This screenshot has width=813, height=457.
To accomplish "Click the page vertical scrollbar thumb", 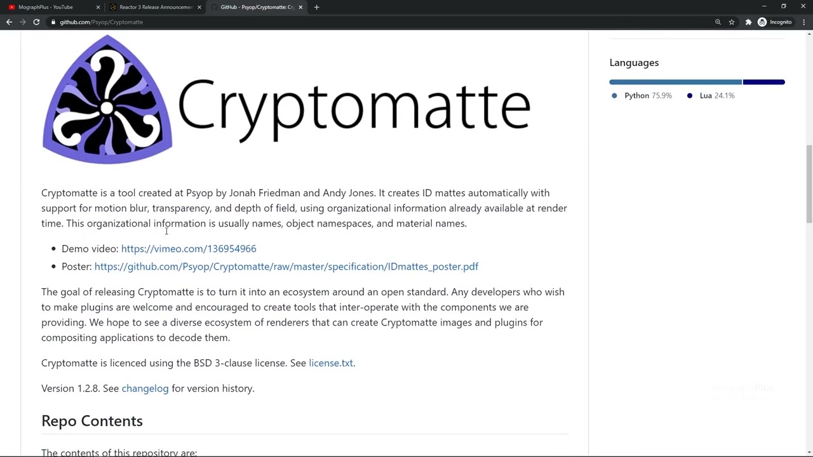I will coord(809,184).
